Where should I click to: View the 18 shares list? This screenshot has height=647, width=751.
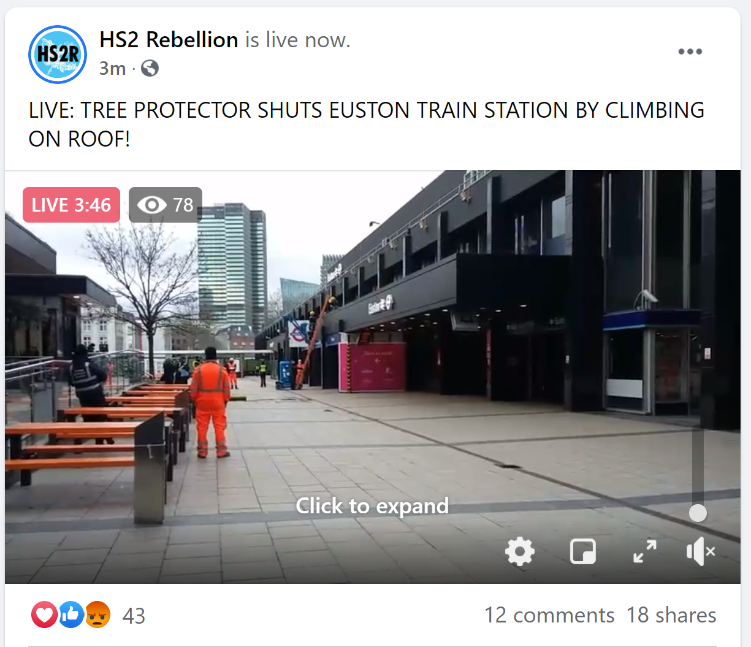(671, 615)
